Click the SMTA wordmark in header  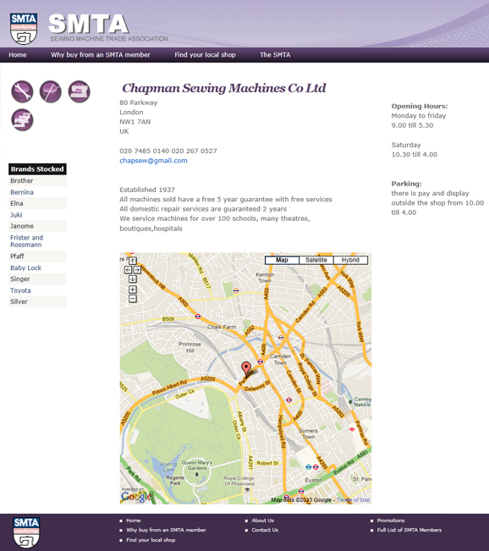click(x=88, y=24)
